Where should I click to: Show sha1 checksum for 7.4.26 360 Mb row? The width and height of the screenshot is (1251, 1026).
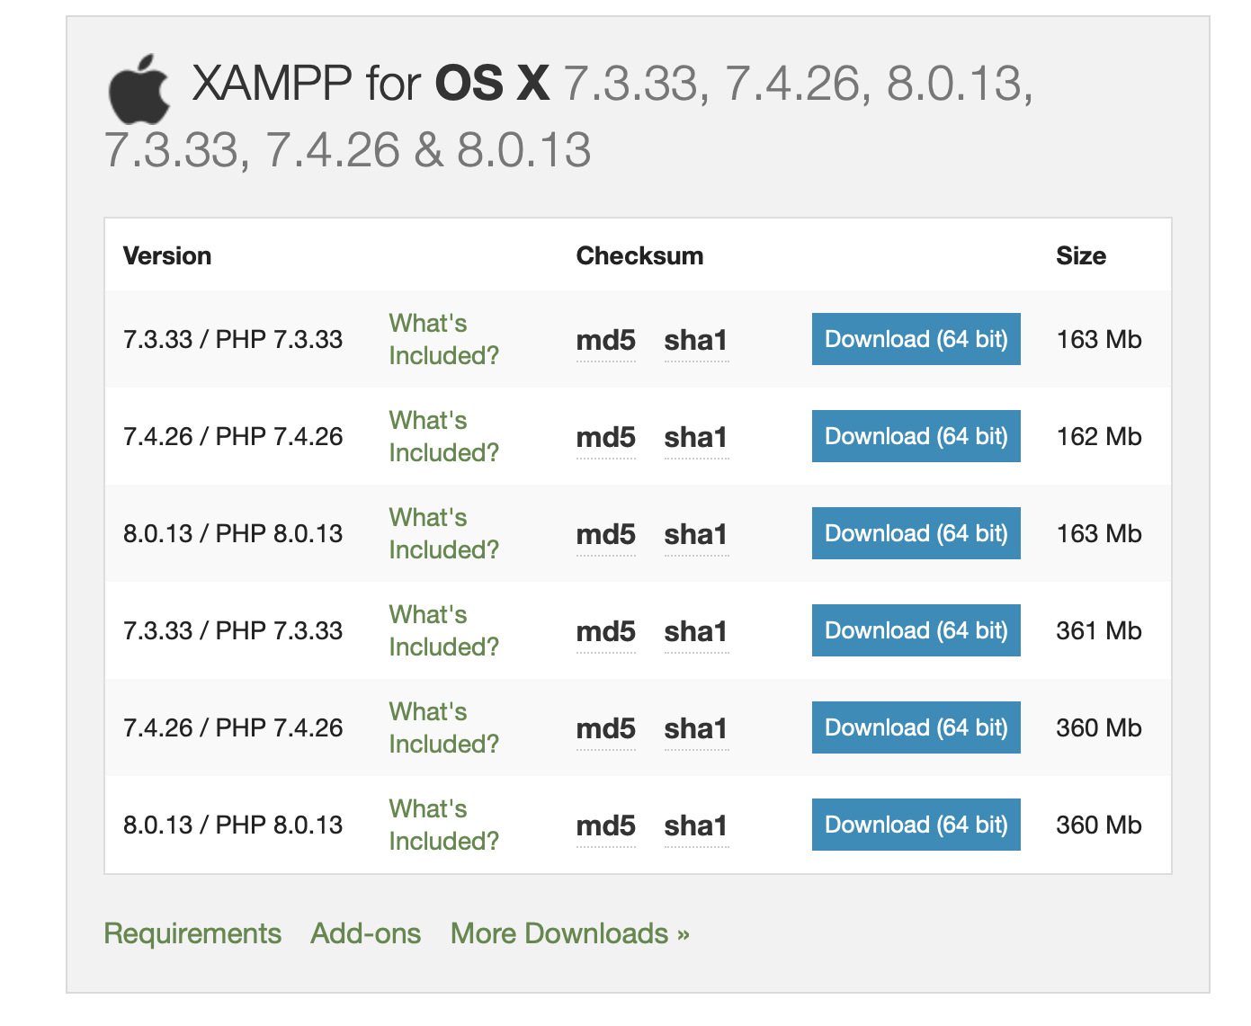[x=696, y=729]
